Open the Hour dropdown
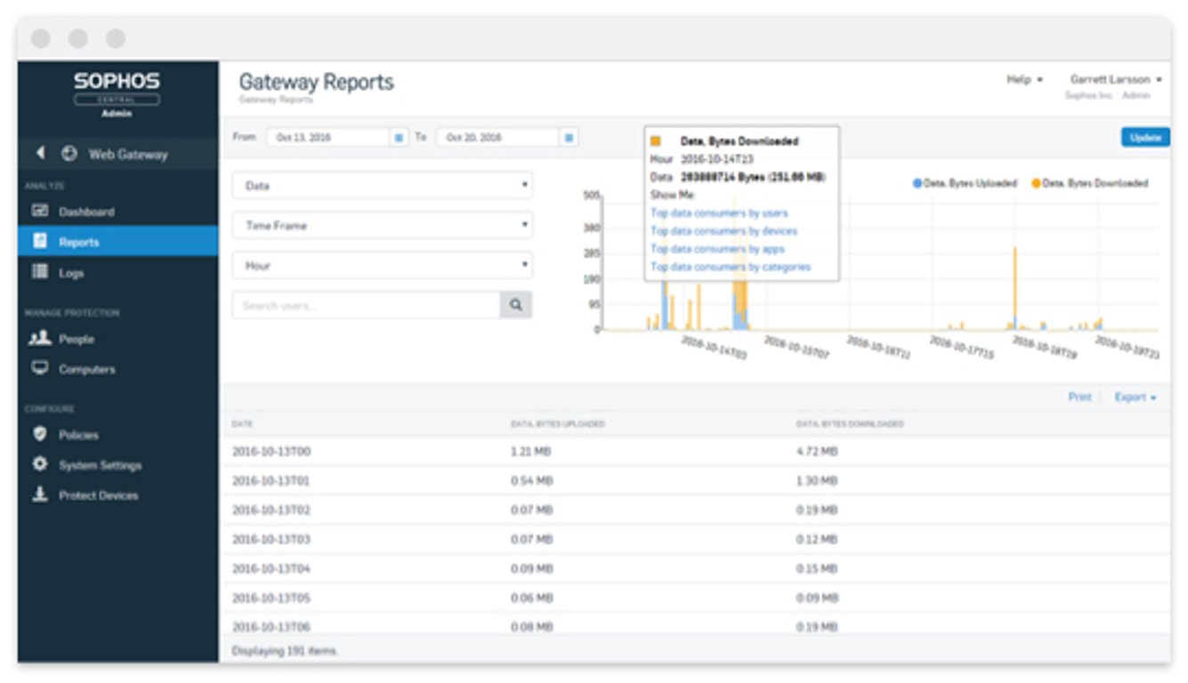The height and width of the screenshot is (683, 1188). [382, 266]
